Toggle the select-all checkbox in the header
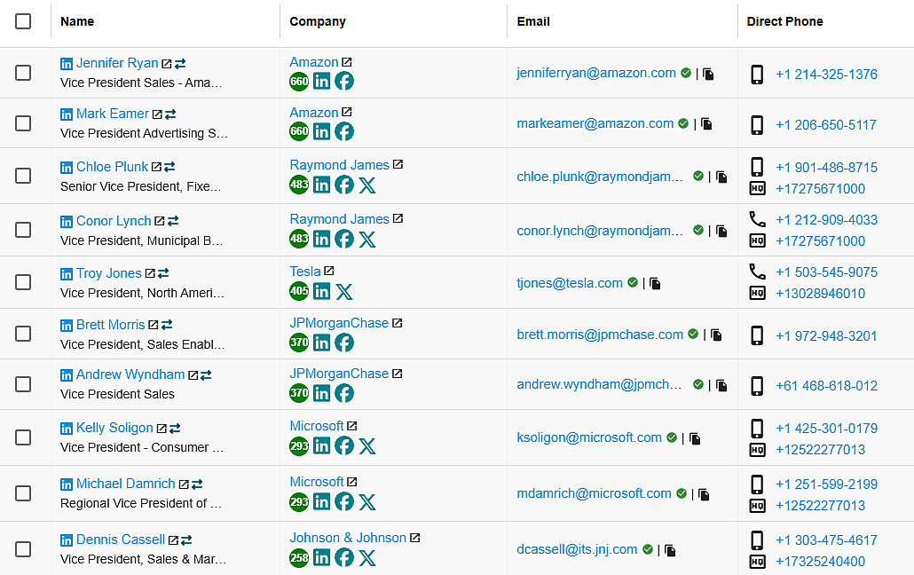Screen dimensions: 914x575 23,21
